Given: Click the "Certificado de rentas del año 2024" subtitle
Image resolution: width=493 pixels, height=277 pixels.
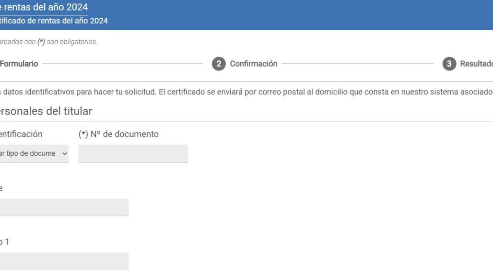Looking at the screenshot, I should point(54,21).
